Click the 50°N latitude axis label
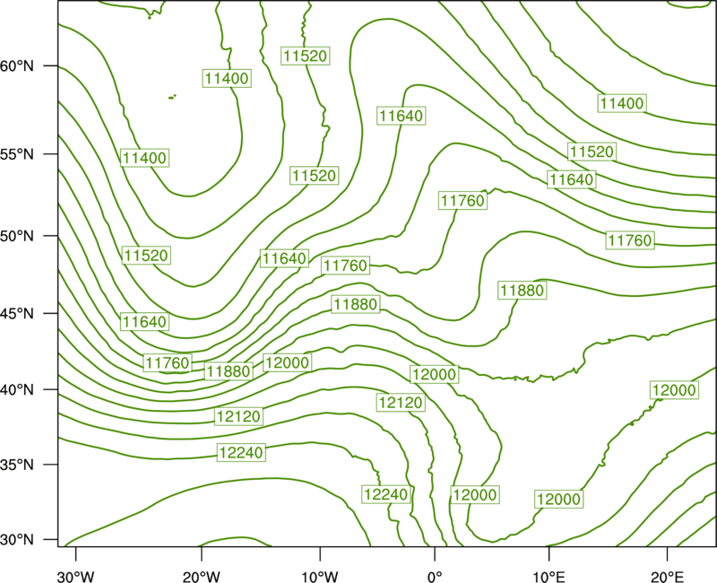The width and height of the screenshot is (717, 583). click(17, 236)
